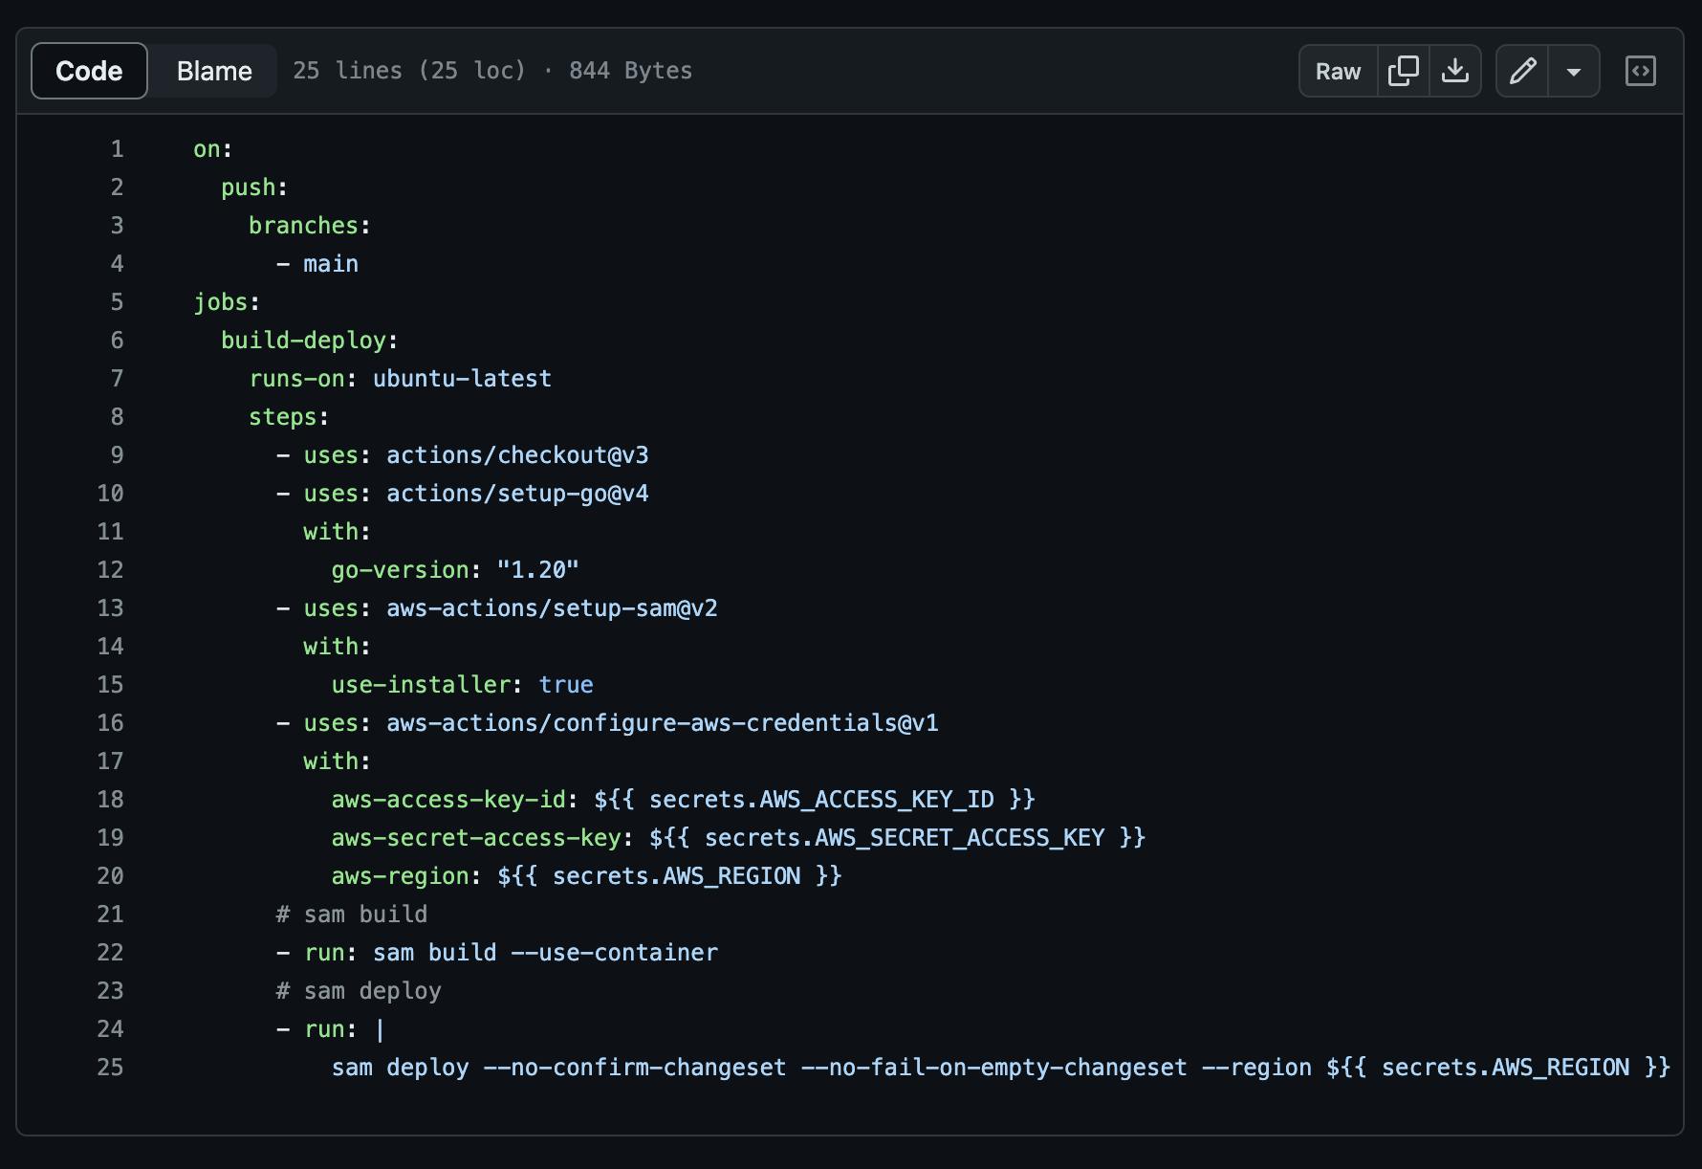Click 'aws-secret-access-key' key in code
The height and width of the screenshot is (1169, 1702).
476,838
